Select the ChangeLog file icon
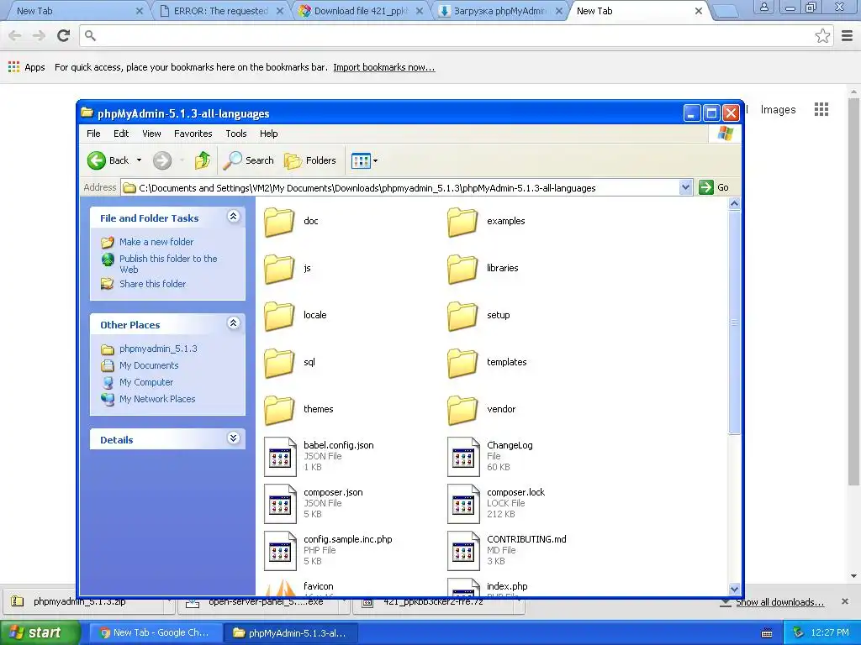The height and width of the screenshot is (645, 861). 463,456
